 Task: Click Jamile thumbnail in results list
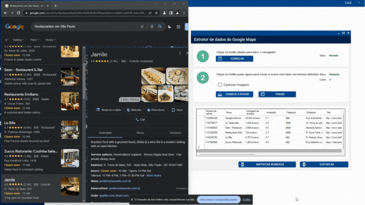coord(70,186)
